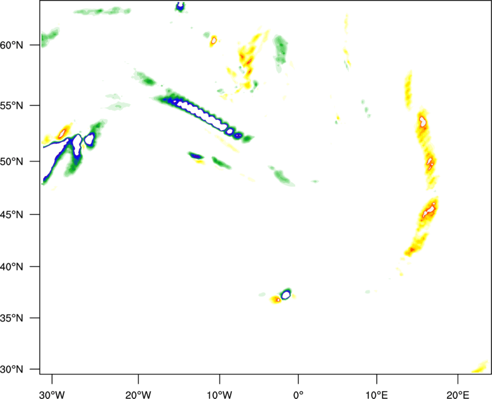
Task: Click the 10°W longitude label
Action: (220, 395)
